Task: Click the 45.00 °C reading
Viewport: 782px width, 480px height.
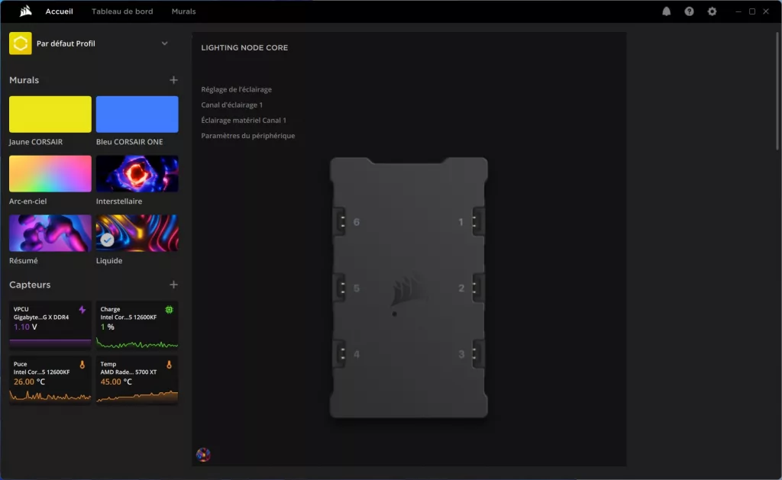Action: tap(116, 382)
